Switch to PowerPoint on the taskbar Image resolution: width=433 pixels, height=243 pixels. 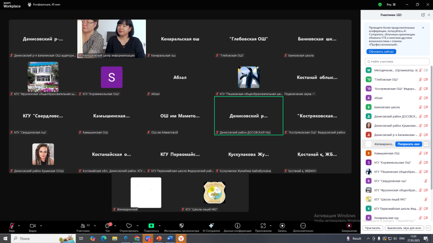click(x=159, y=238)
